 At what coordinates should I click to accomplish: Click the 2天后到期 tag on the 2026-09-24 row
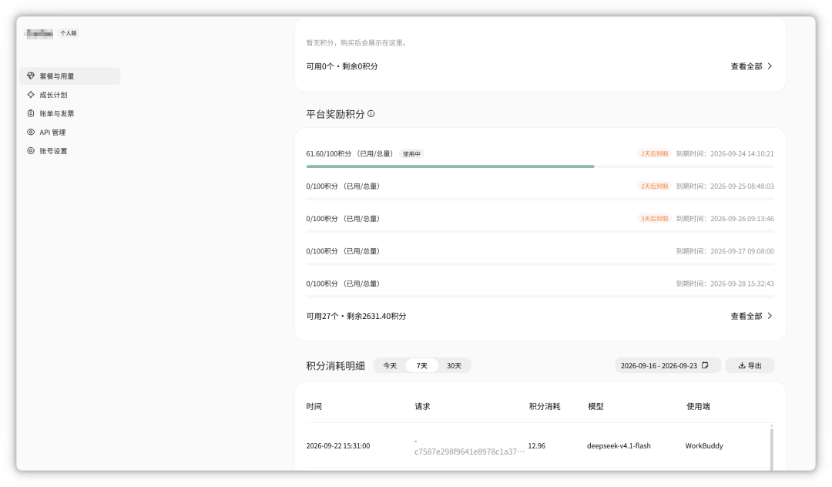654,154
